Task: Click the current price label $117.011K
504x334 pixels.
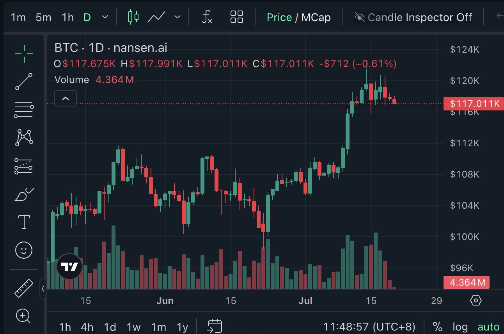Action: click(x=474, y=104)
